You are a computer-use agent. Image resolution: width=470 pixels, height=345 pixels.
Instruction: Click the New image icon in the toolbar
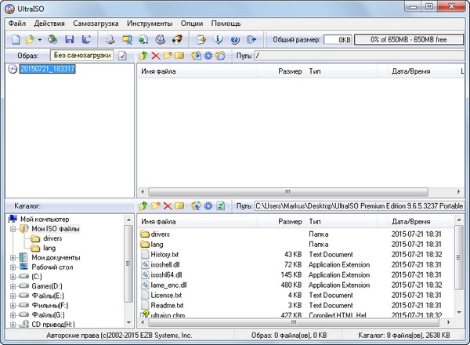[x=14, y=39]
